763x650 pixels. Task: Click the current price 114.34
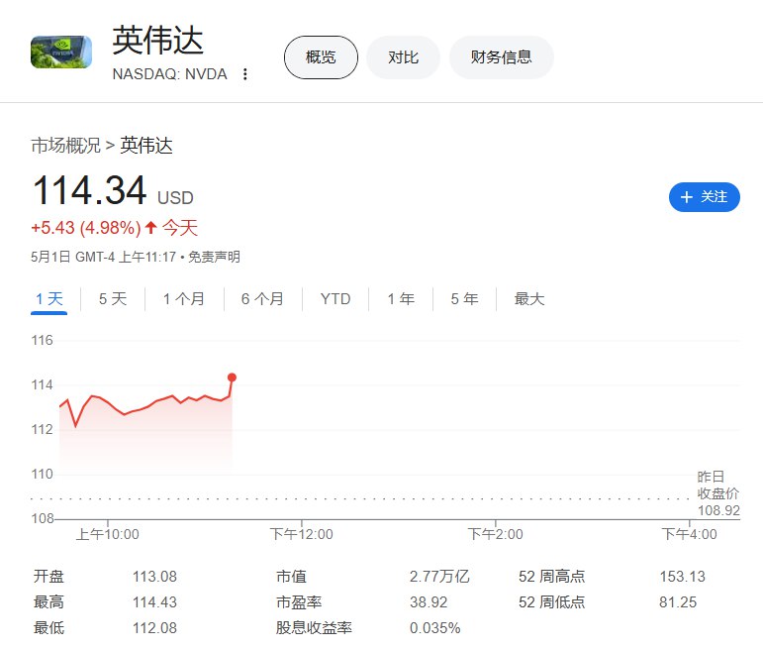89,190
